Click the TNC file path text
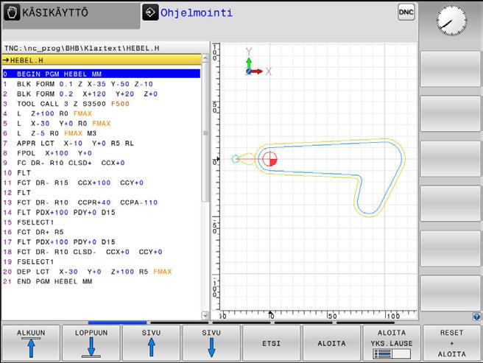The image size is (483, 363). tap(82, 48)
